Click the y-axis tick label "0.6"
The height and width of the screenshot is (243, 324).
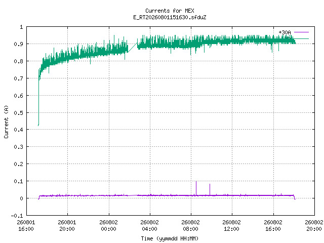(18, 96)
